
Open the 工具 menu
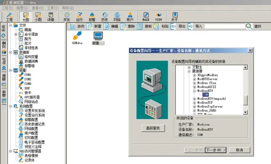(x=52, y=8)
